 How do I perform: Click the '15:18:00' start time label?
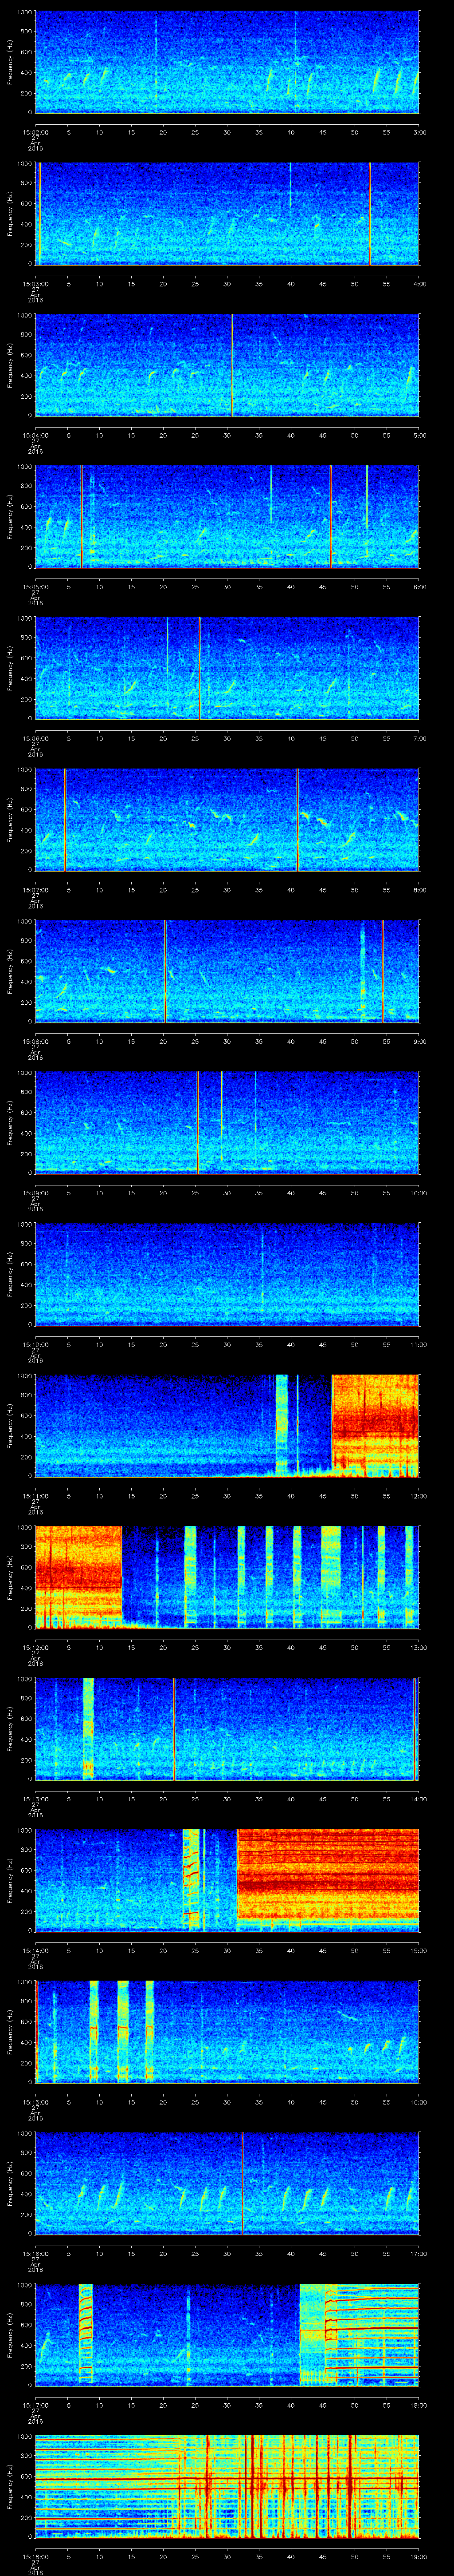(x=35, y=2556)
